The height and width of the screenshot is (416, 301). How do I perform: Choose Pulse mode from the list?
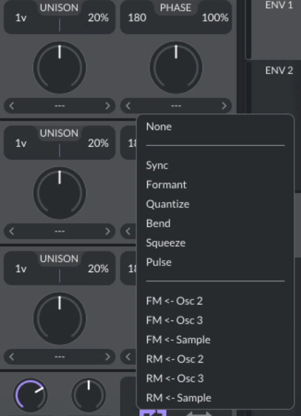pos(158,262)
